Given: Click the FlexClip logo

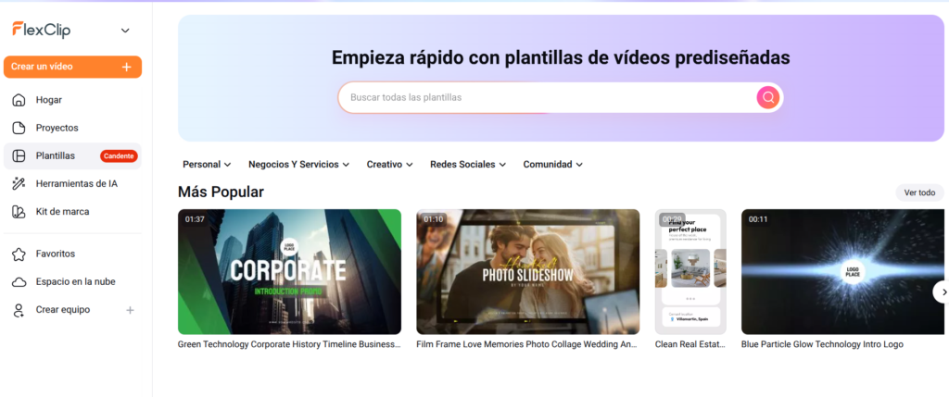Looking at the screenshot, I should point(41,31).
